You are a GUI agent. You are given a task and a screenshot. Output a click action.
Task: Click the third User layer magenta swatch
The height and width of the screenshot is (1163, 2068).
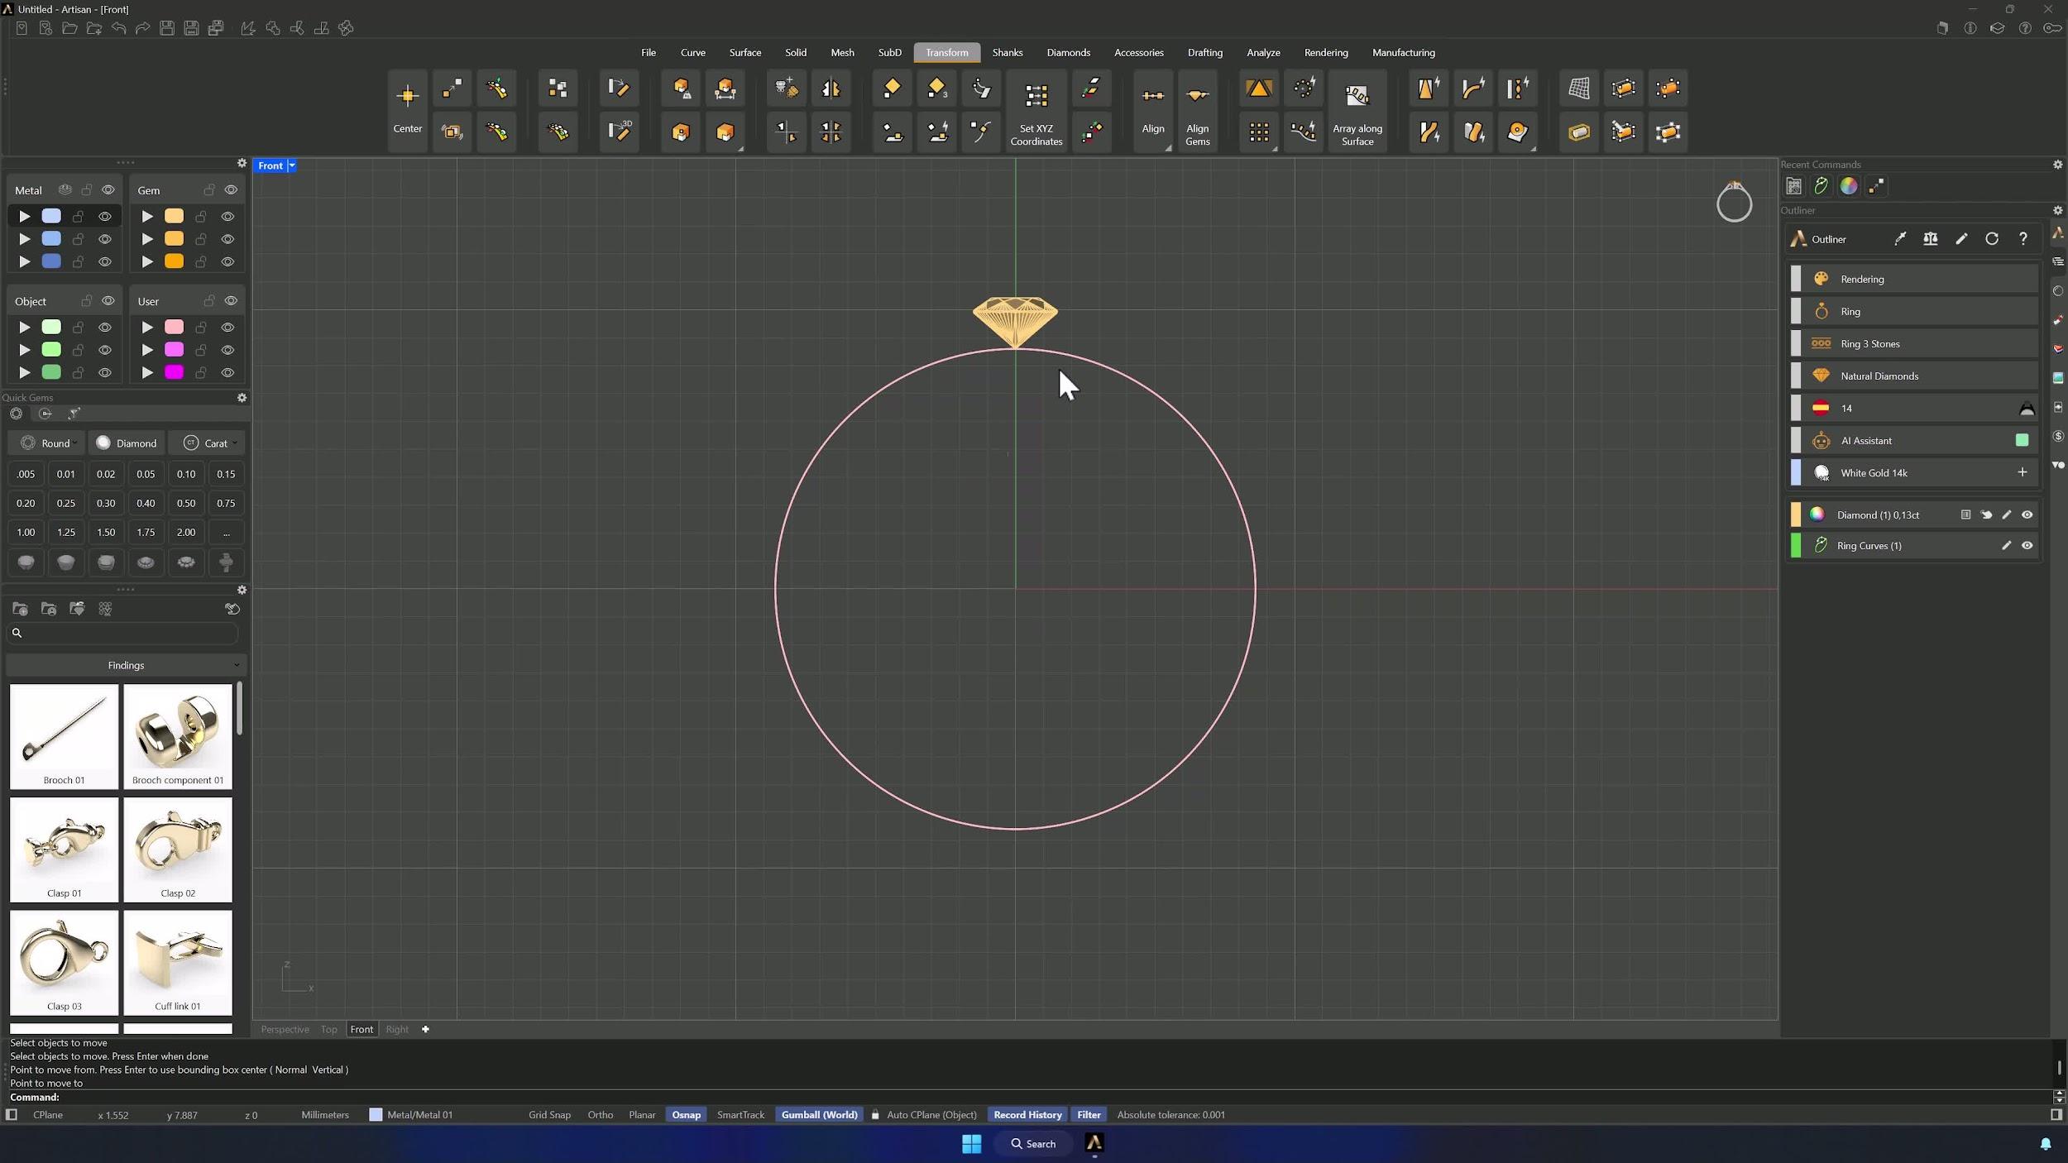[x=174, y=372]
